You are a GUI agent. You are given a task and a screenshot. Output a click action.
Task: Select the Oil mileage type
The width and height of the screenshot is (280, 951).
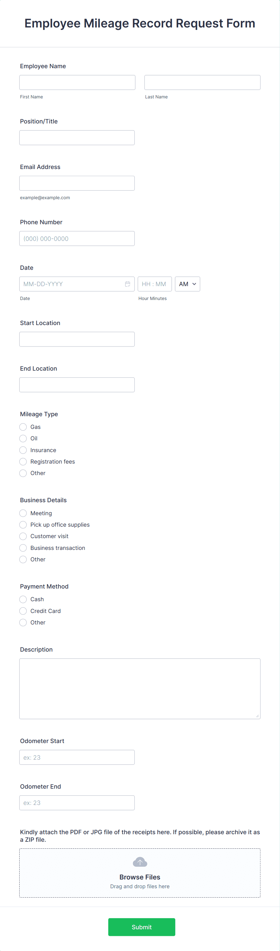coord(23,438)
